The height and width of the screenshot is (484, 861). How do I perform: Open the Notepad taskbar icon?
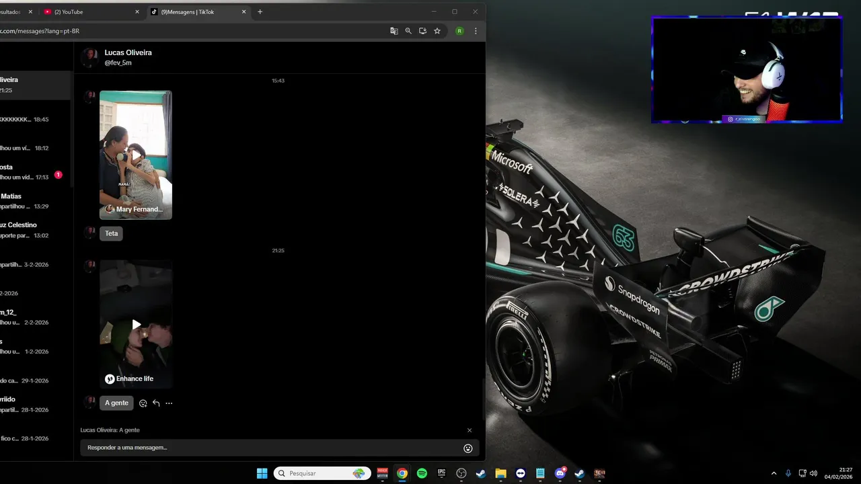click(540, 473)
